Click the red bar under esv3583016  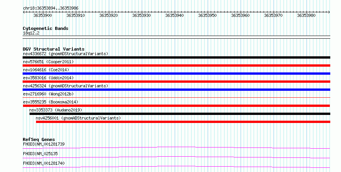point(176,82)
